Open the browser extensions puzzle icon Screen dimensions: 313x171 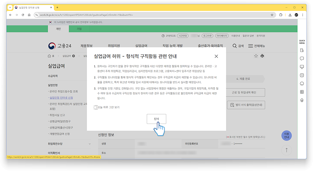click(x=281, y=15)
